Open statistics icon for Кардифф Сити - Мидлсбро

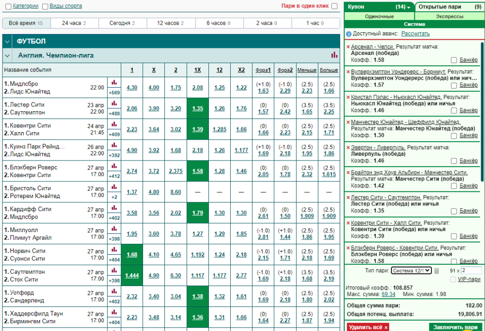(x=114, y=208)
